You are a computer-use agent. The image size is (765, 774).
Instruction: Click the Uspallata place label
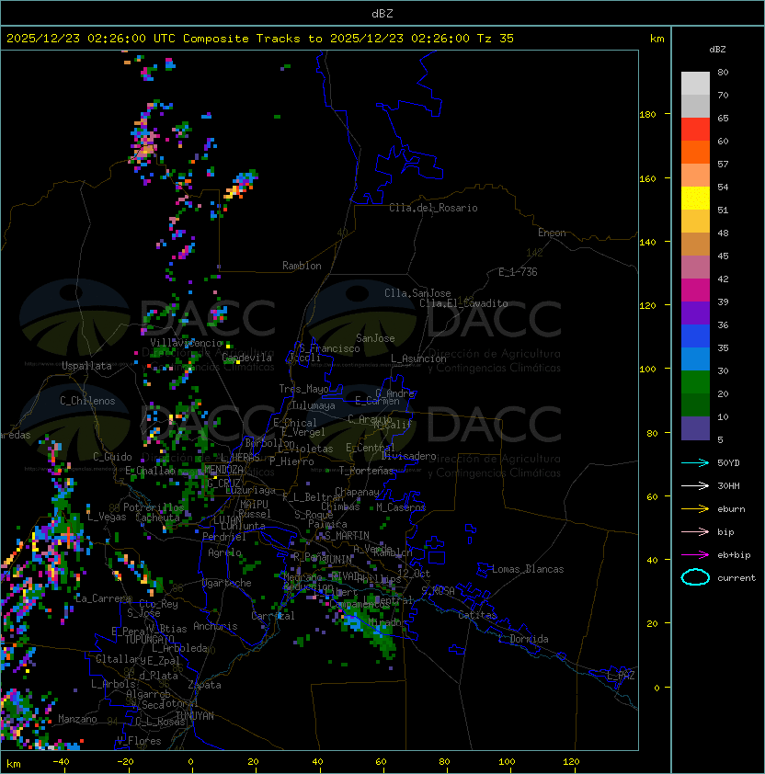coord(86,366)
